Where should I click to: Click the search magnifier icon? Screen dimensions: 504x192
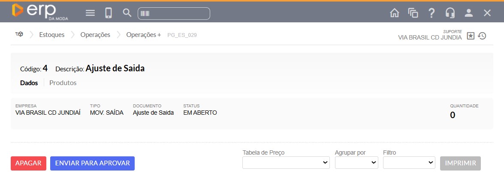coord(127,13)
